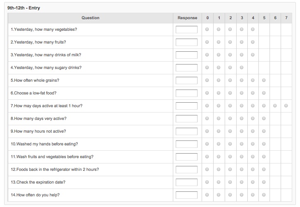300x207 pixels.
Task: Select 1 for low-fat food question
Action: coord(219,93)
